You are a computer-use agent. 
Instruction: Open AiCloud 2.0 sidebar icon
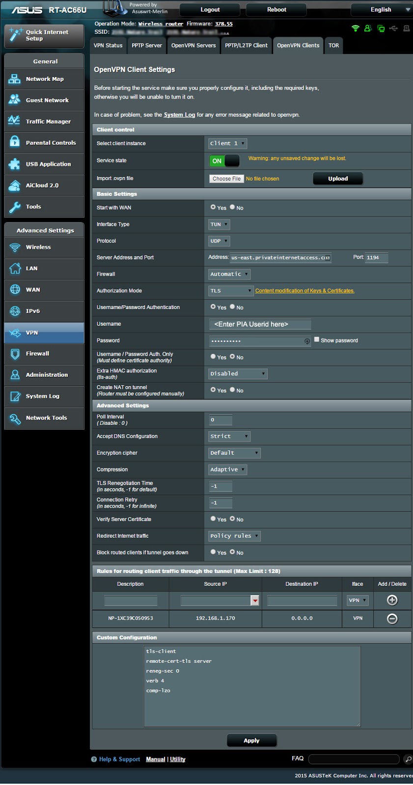coord(15,185)
